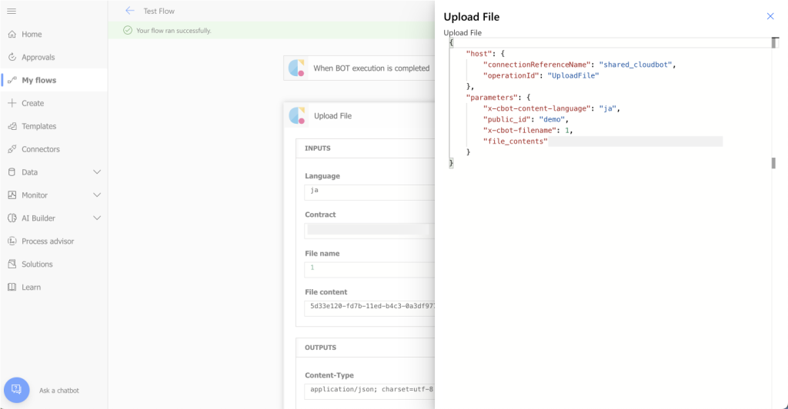Click the "host" key in JSON

[x=479, y=54]
